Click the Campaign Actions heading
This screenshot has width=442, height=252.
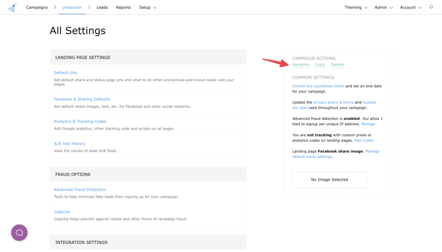coord(314,58)
